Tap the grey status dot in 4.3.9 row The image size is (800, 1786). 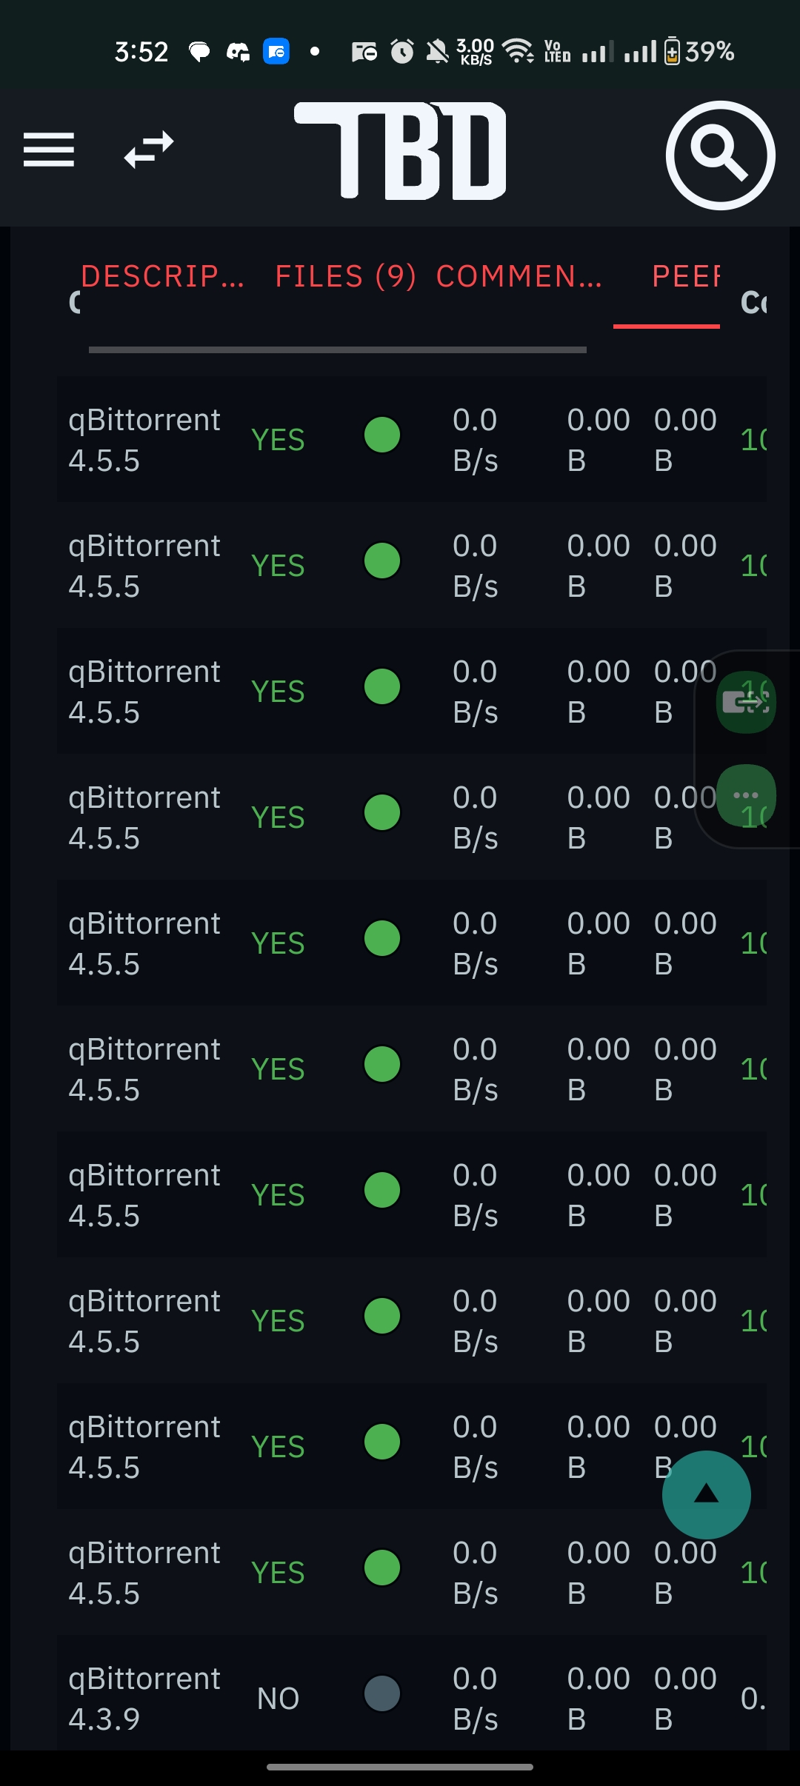pyautogui.click(x=382, y=1693)
